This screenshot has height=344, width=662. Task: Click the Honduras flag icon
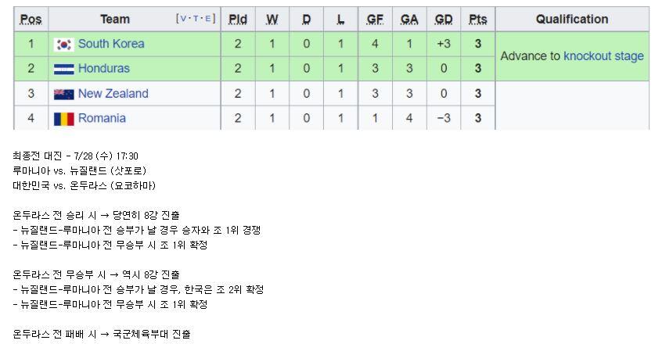(63, 69)
